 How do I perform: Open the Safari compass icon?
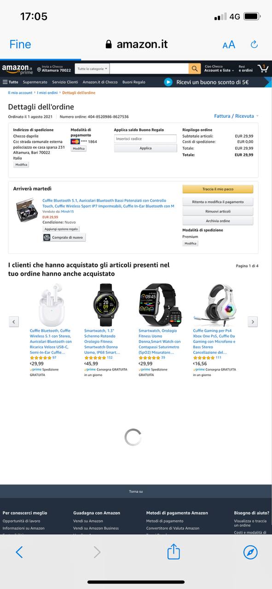(x=250, y=552)
